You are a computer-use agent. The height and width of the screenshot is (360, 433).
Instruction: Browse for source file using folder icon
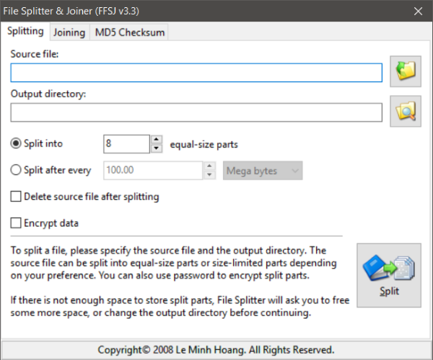point(406,71)
